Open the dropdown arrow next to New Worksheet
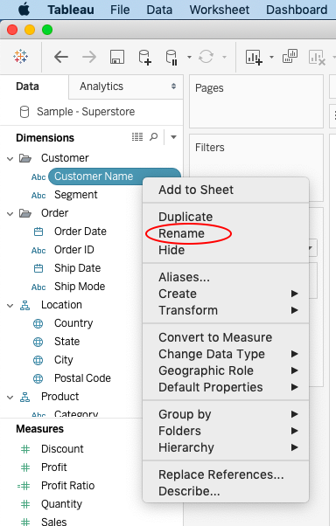 [x=271, y=57]
